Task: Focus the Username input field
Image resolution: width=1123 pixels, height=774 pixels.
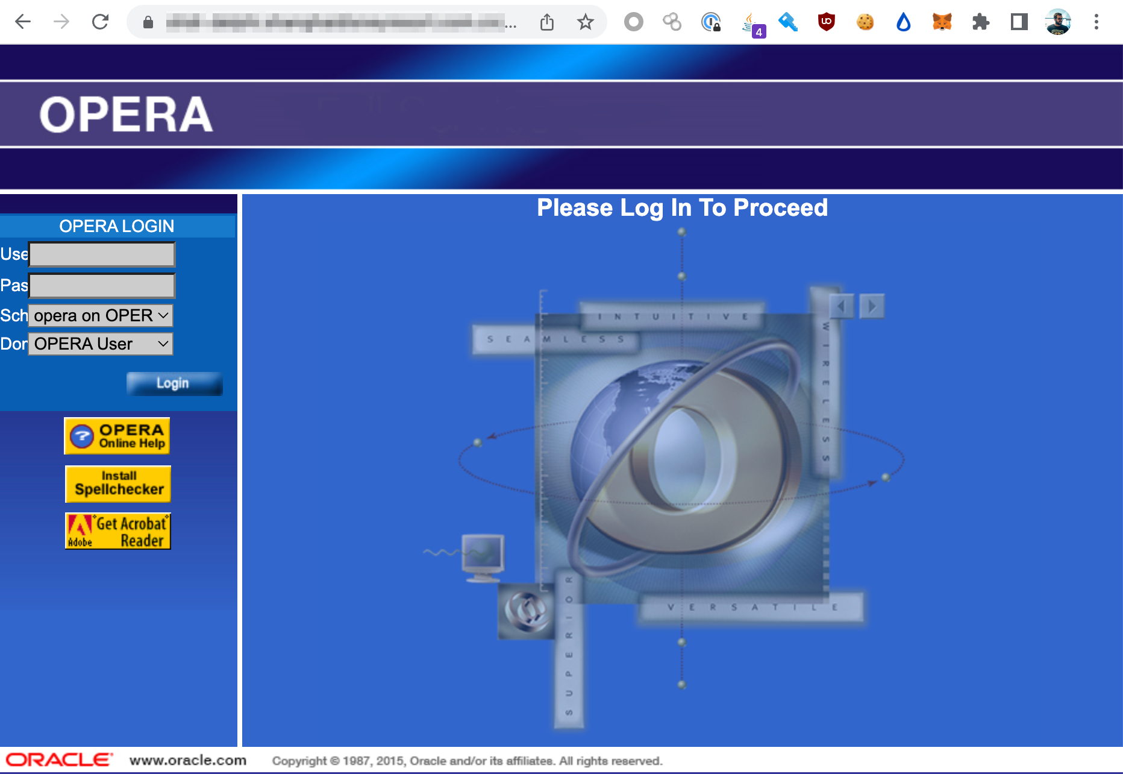Action: tap(102, 254)
